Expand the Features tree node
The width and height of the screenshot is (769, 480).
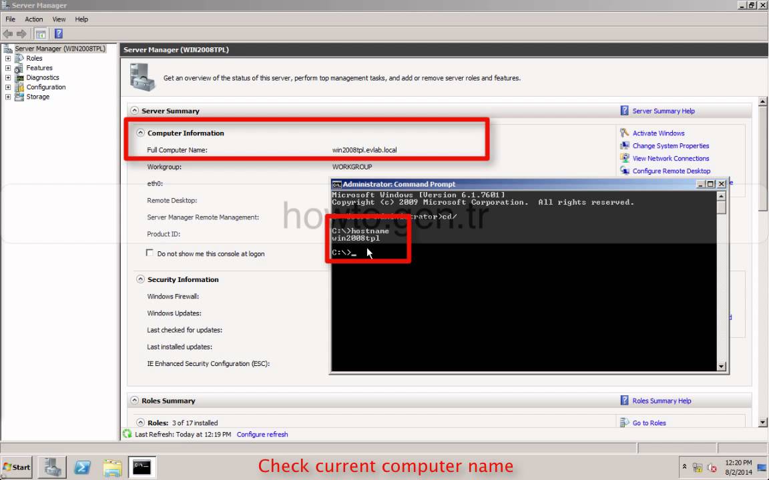8,68
